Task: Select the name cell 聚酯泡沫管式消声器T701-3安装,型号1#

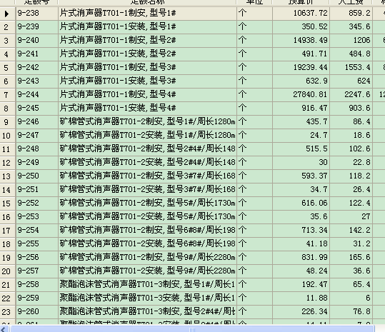Action: tap(147, 298)
